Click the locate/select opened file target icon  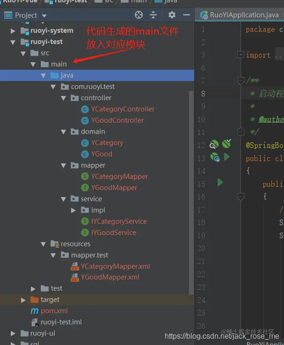click(x=138, y=15)
